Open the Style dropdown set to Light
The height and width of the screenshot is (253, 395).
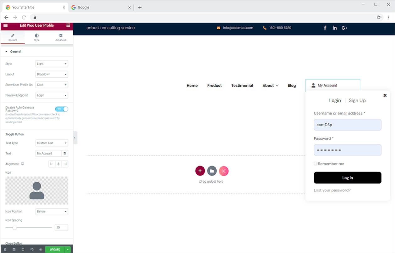pos(52,64)
